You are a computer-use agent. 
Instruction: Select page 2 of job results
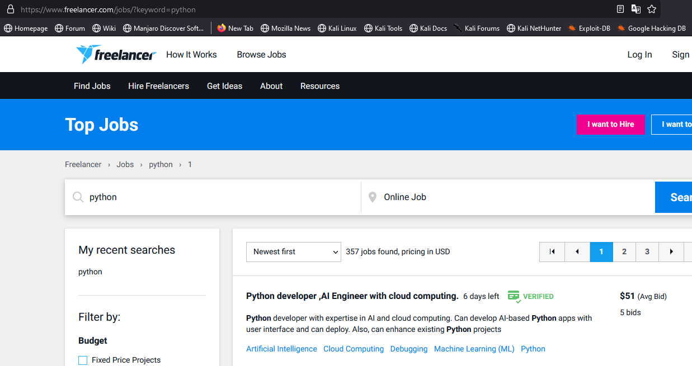tap(624, 252)
